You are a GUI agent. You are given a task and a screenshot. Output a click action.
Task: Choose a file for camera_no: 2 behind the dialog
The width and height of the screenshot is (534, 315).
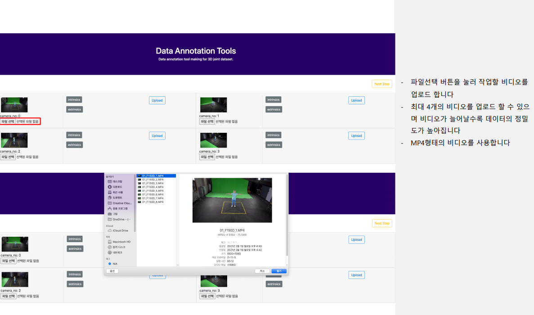(x=9, y=296)
